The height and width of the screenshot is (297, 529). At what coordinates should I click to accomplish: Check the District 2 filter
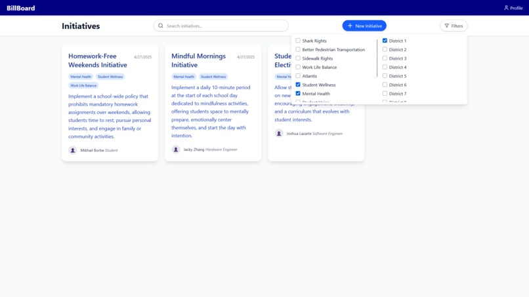coord(385,49)
